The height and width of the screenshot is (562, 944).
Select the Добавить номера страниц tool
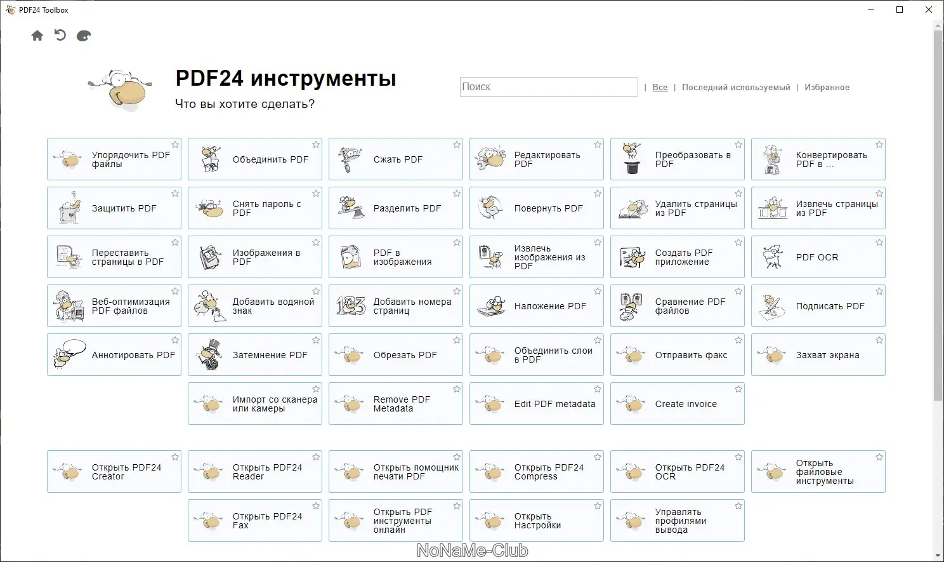click(x=396, y=306)
